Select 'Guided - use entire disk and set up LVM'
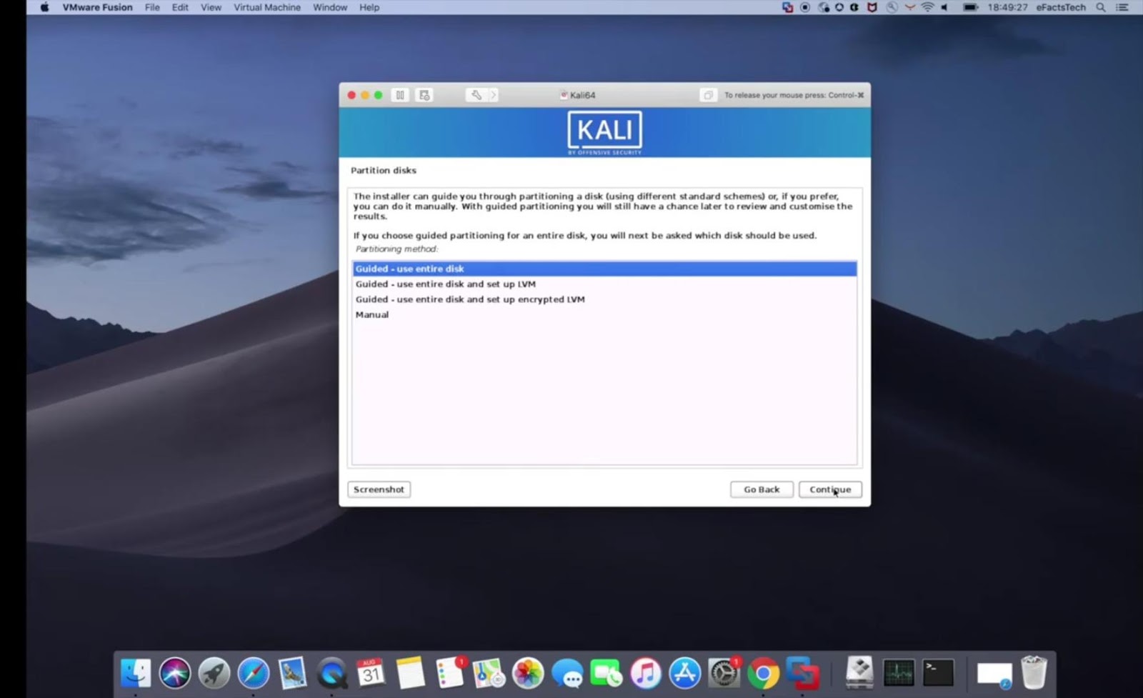The height and width of the screenshot is (698, 1143). click(x=604, y=284)
